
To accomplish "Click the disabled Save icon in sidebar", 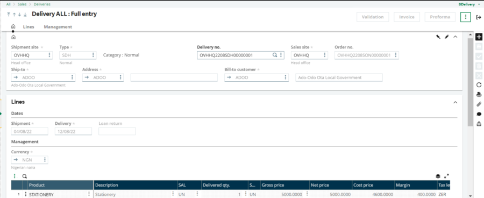I will [479, 47].
